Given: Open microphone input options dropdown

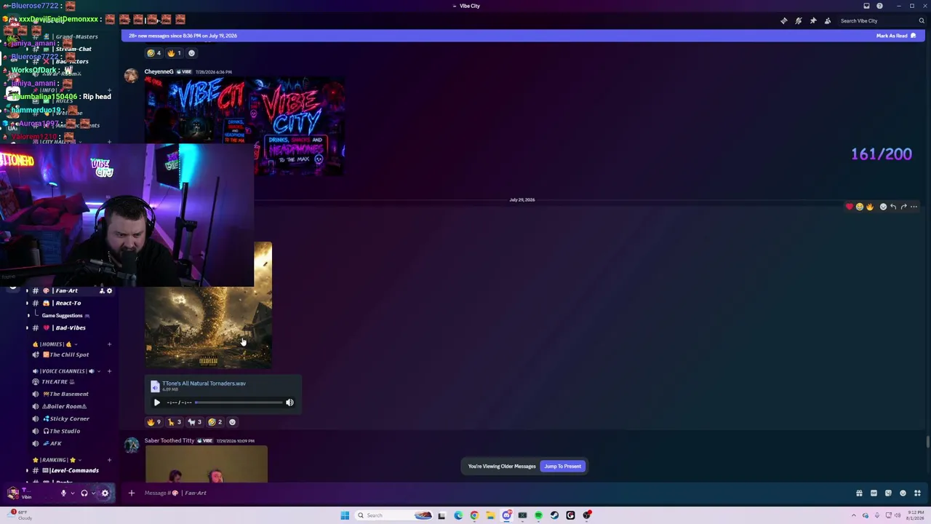Looking at the screenshot, I should pos(72,493).
